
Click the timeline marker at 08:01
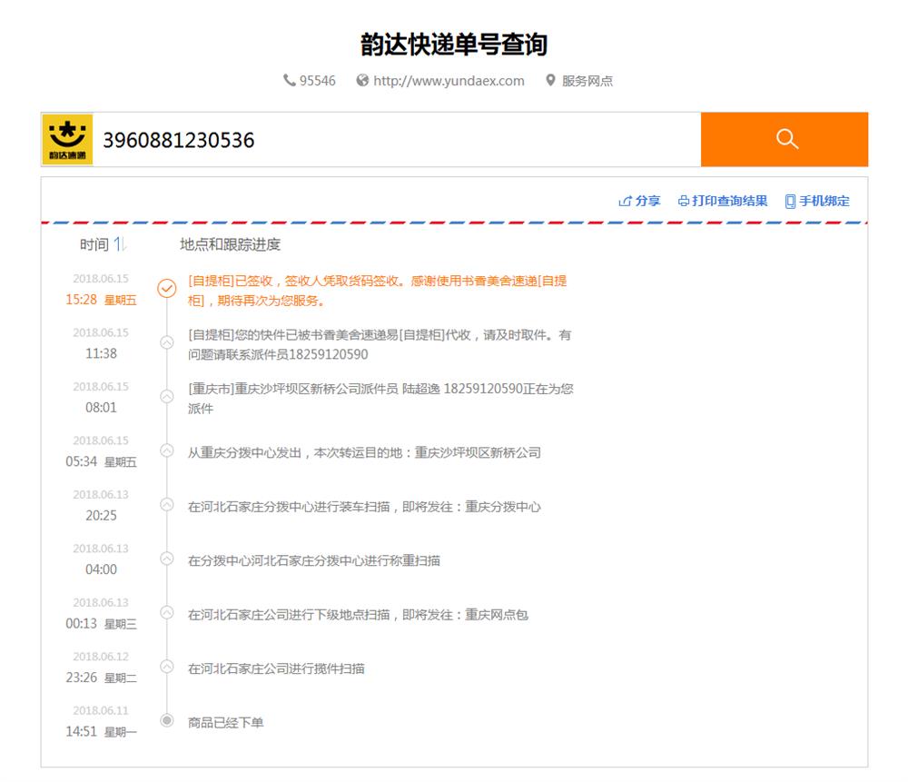(x=167, y=396)
